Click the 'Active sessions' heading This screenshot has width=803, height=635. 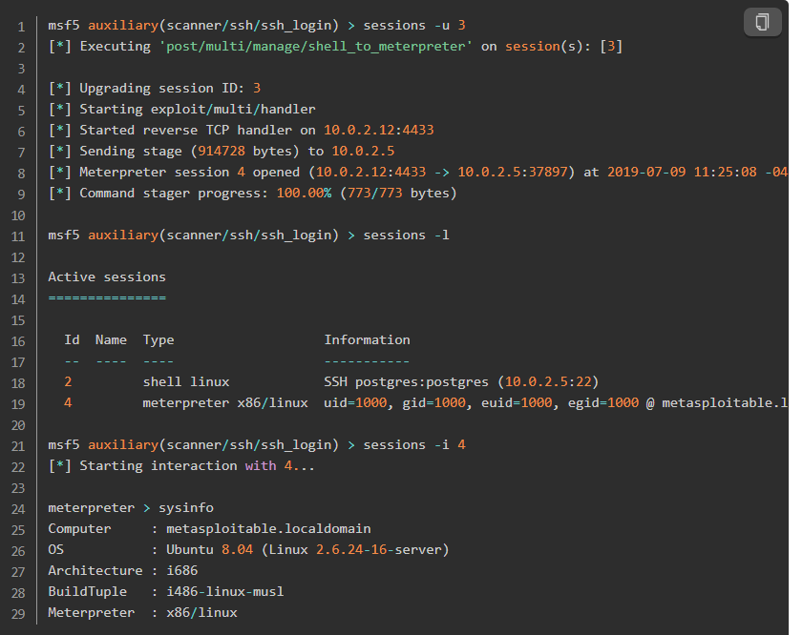[107, 277]
